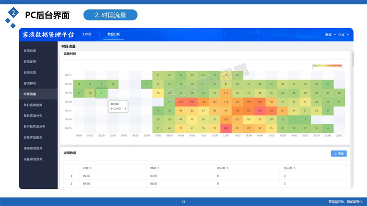Open 每日客流分布 in the sidebar
The height and width of the screenshot is (206, 367).
tap(33, 116)
